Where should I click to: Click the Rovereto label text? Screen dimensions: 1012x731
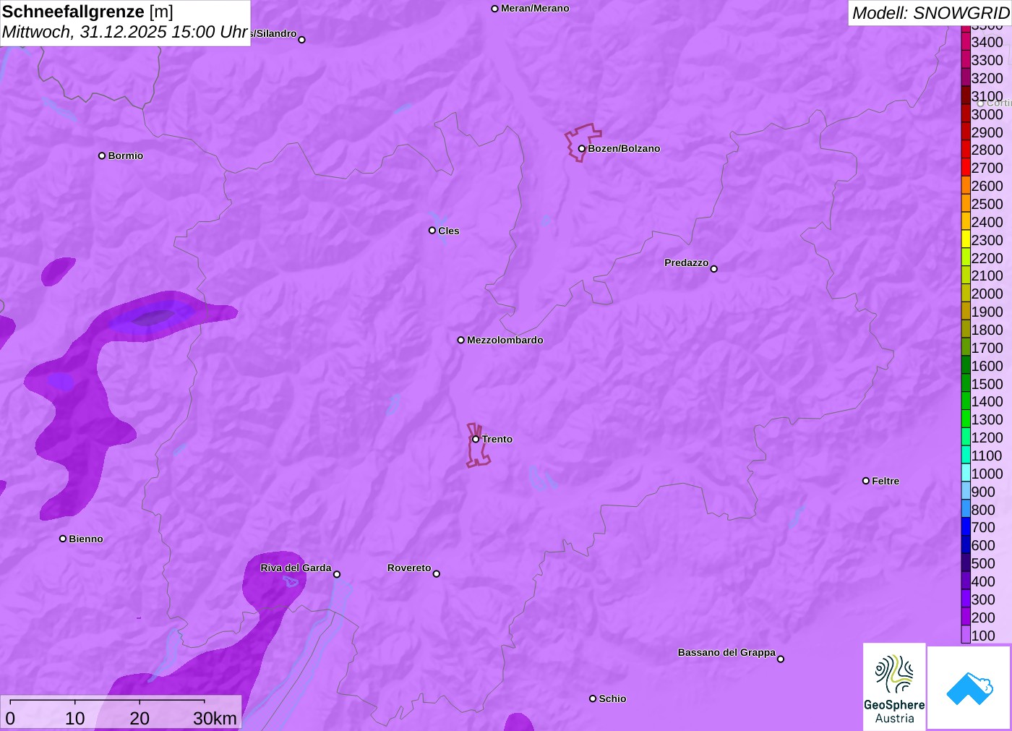(x=409, y=568)
